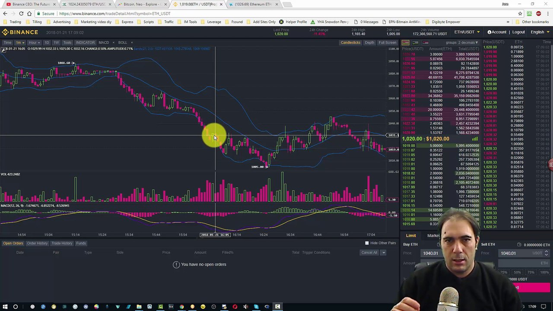Switch to the 1024.24 ETH/USD browser tab
The height and width of the screenshot is (311, 553).
point(86,4)
